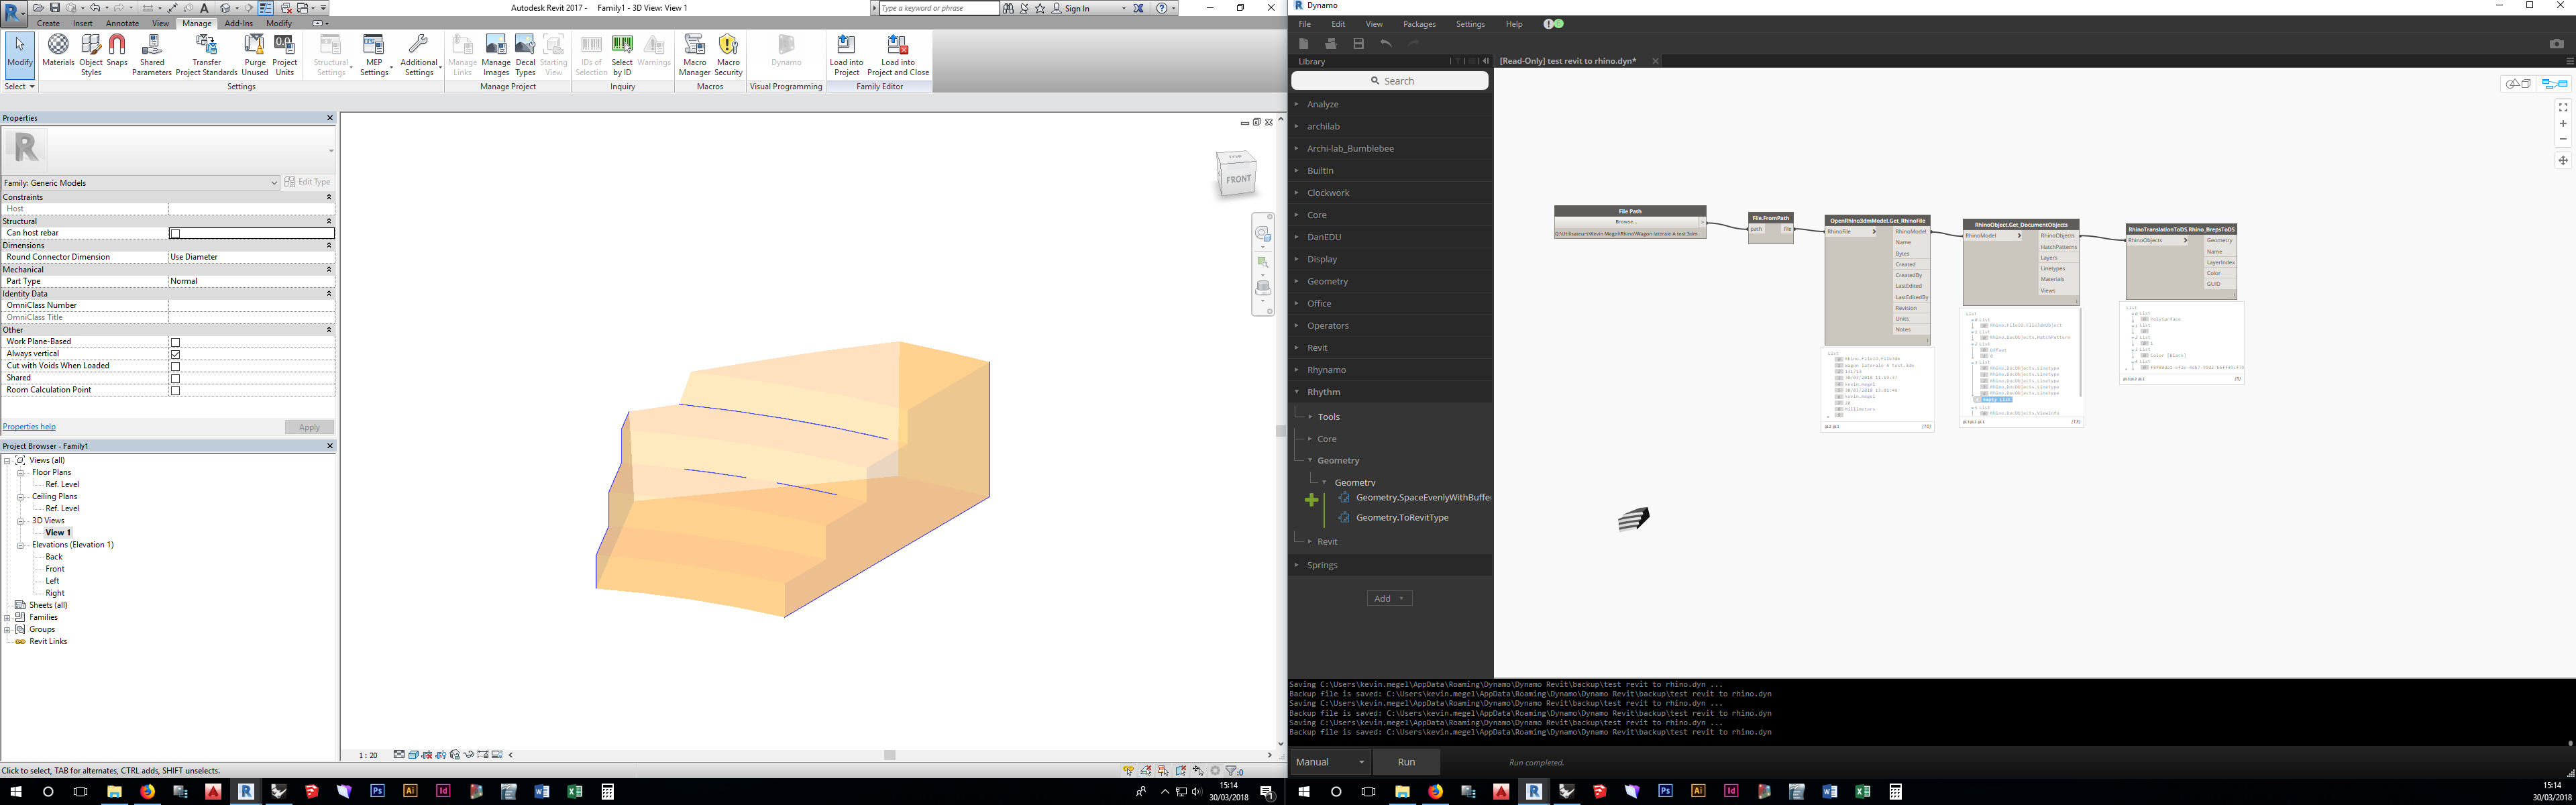This screenshot has width=2576, height=805.
Task: Click the FRONT face of the ViewCube
Action: pyautogui.click(x=1238, y=179)
